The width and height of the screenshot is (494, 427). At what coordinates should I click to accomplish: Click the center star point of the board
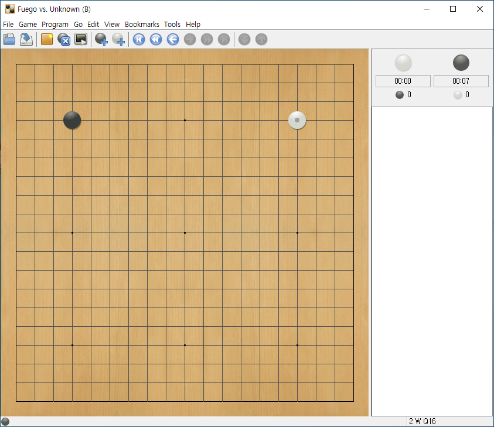point(185,233)
